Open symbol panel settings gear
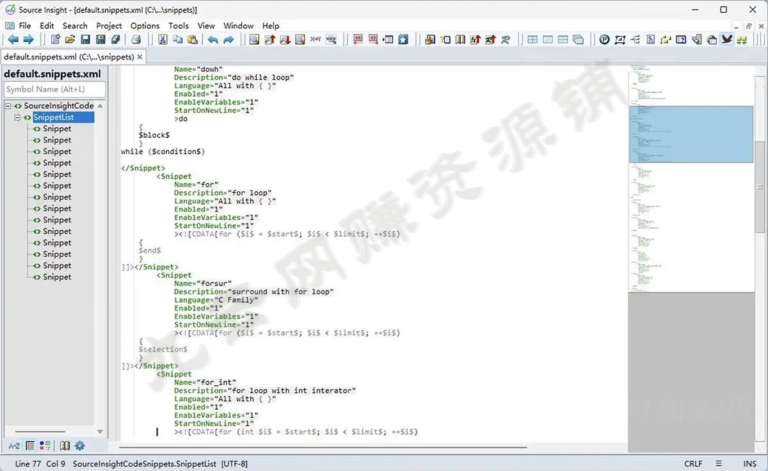The width and height of the screenshot is (768, 471). [80, 446]
